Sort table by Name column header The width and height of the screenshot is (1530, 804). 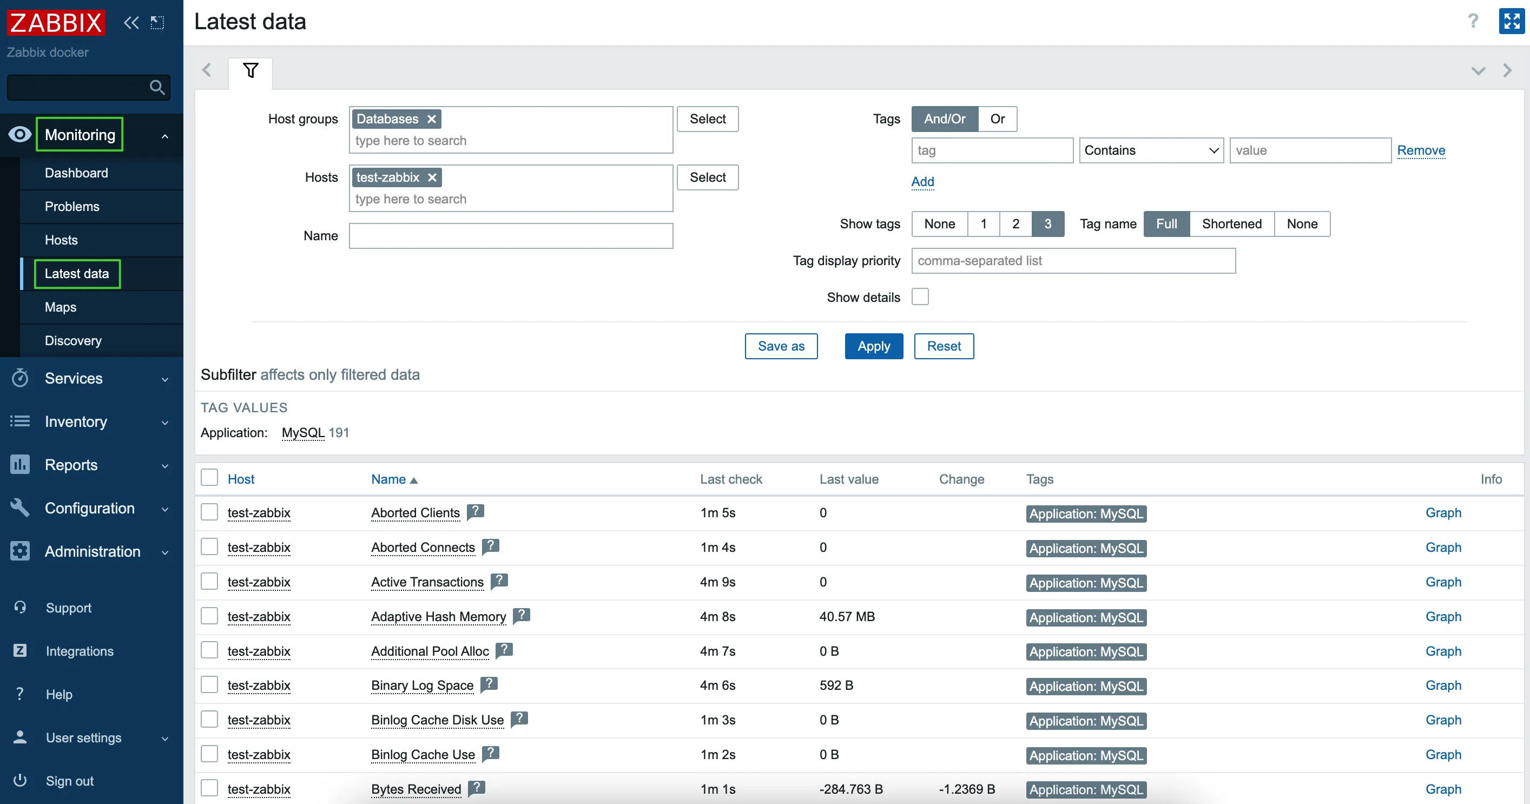coord(394,479)
